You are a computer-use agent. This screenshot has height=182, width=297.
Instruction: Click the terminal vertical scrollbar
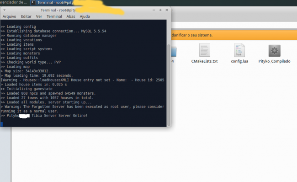[169, 86]
